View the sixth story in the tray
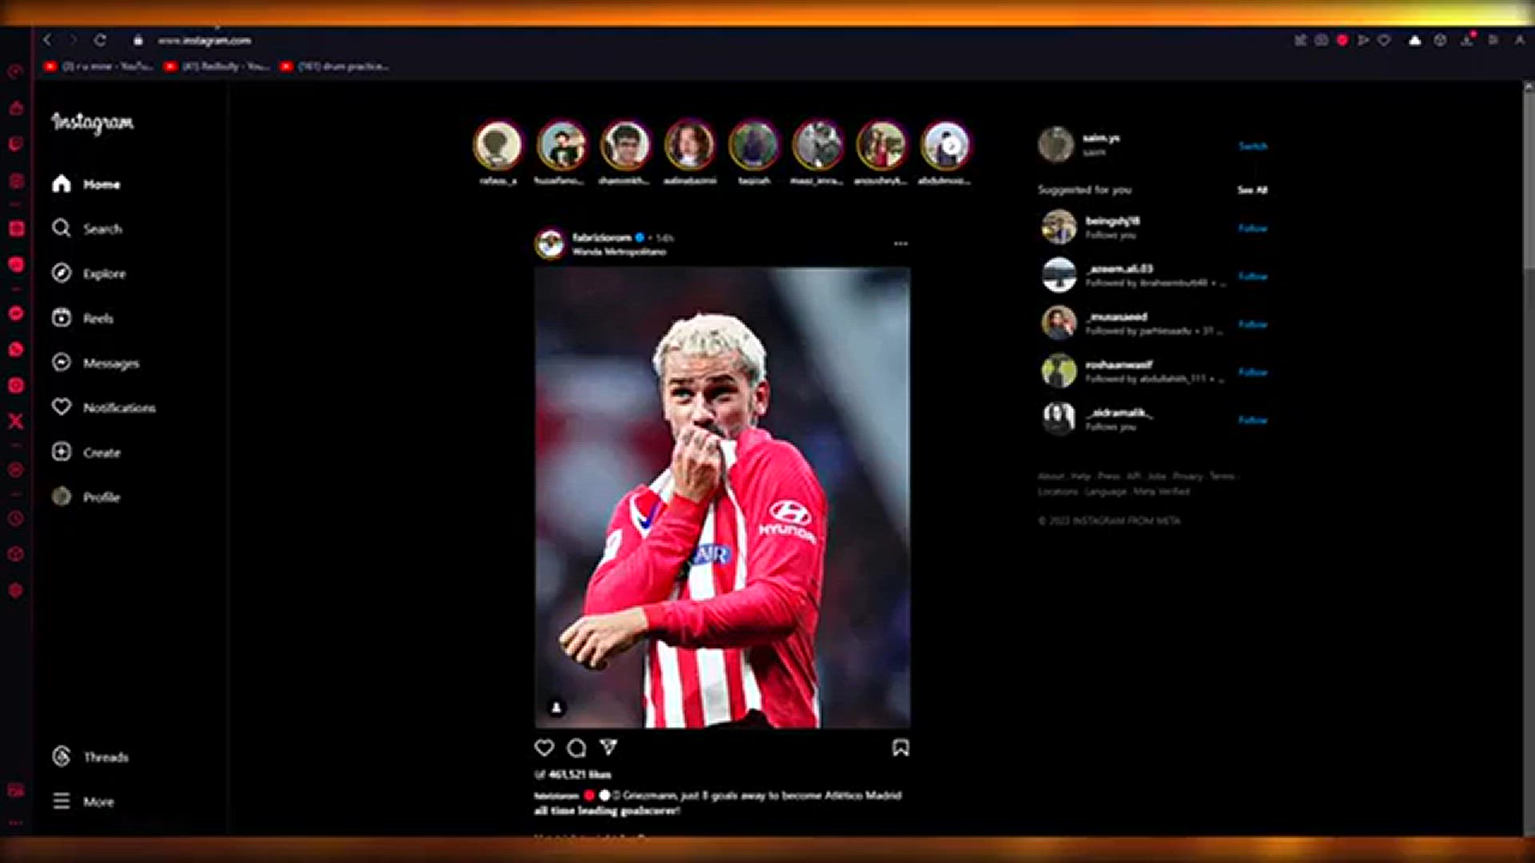This screenshot has width=1535, height=863. [x=818, y=145]
